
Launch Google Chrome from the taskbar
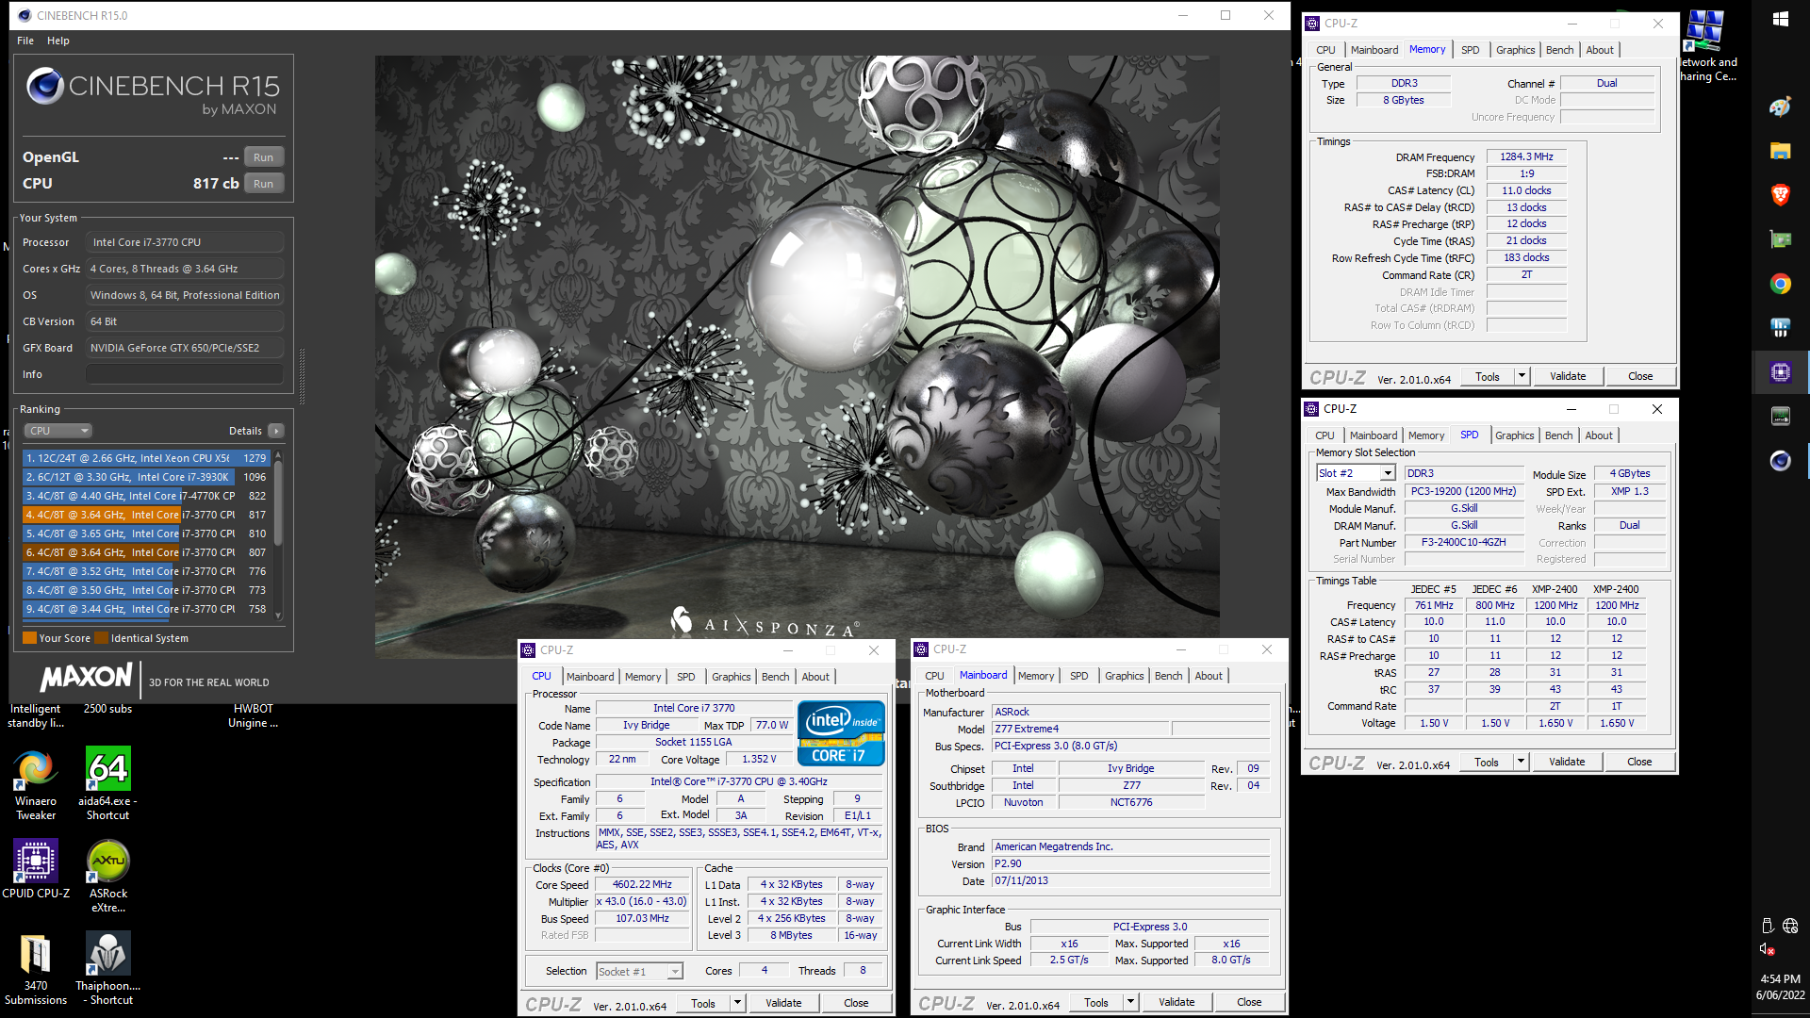(1780, 284)
